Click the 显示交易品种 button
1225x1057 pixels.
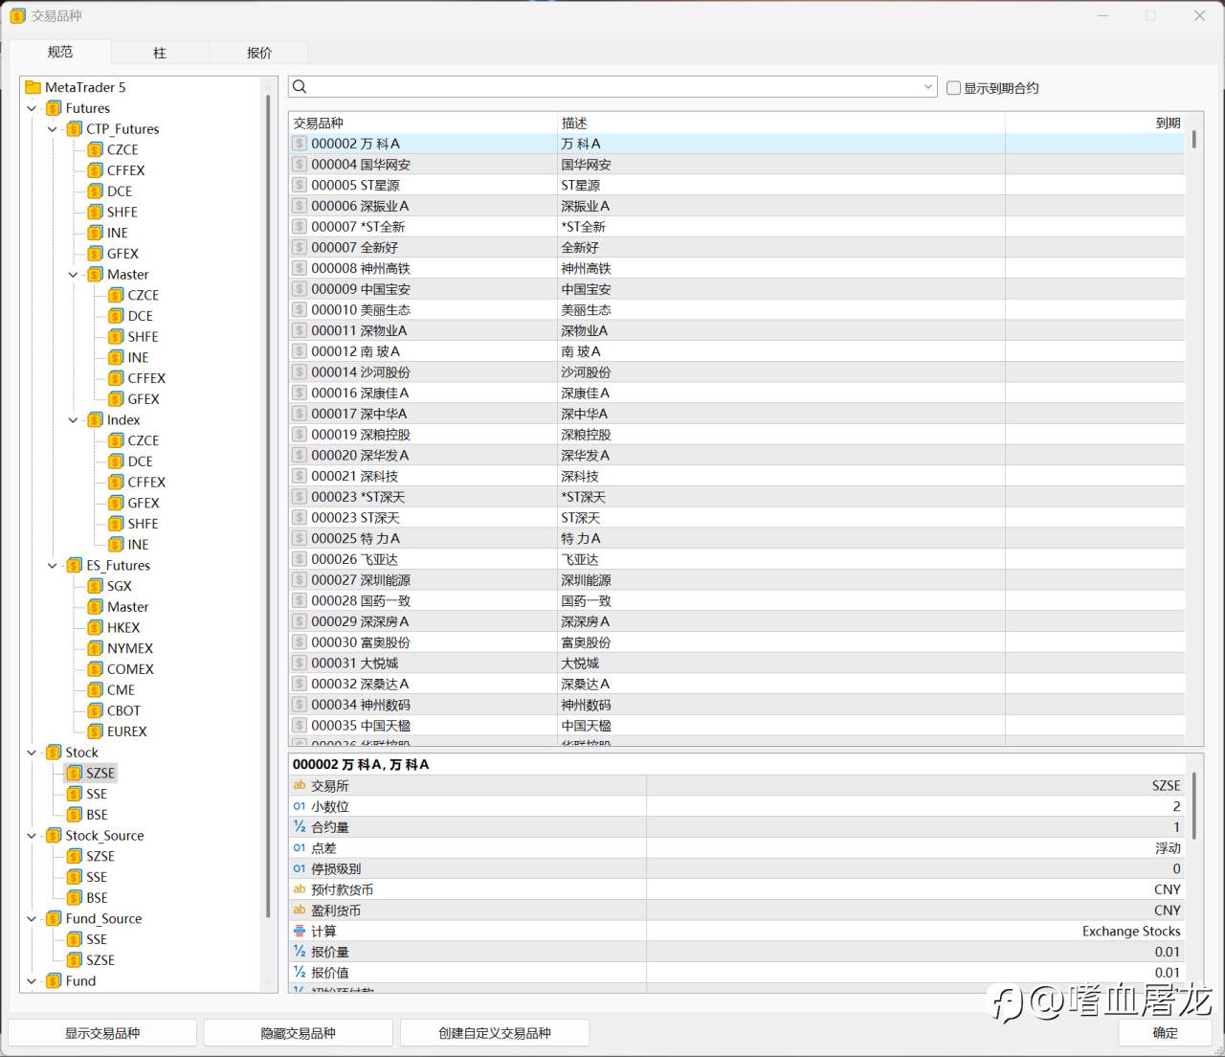(x=102, y=1033)
